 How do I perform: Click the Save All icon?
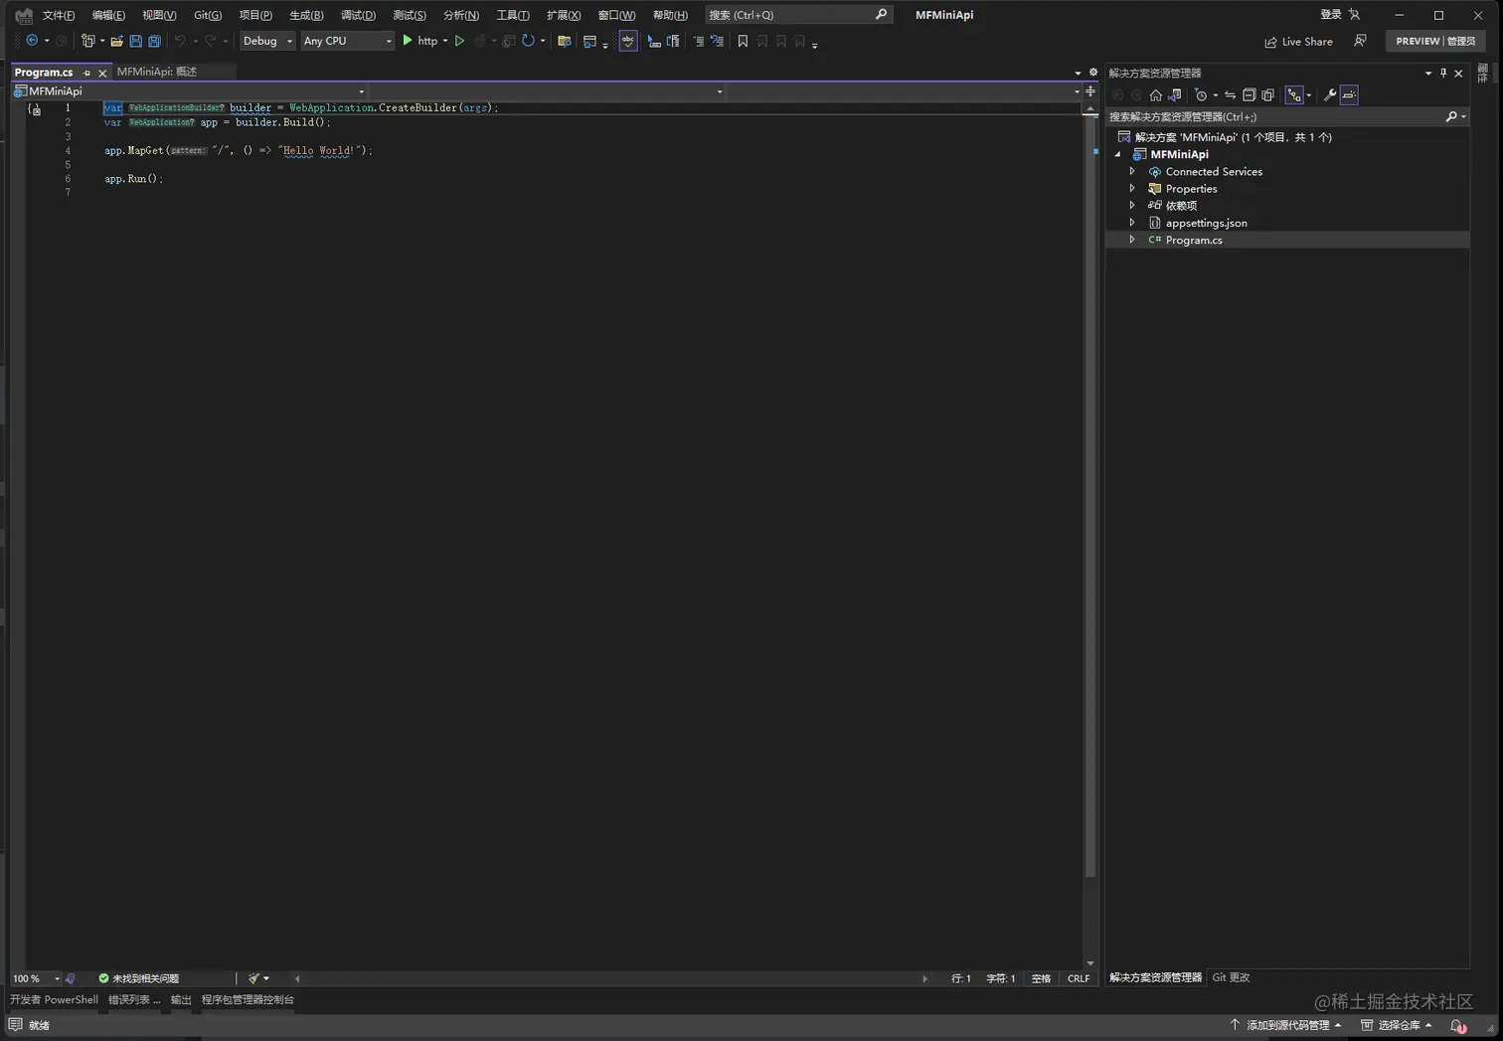click(x=154, y=41)
